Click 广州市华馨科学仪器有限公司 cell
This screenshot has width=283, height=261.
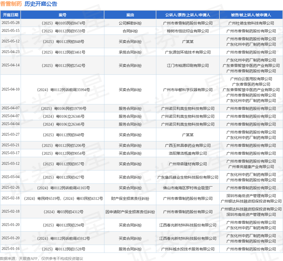coord(188,90)
